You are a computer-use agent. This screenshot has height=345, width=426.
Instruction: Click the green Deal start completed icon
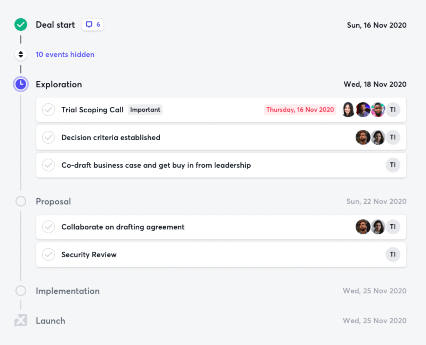(x=21, y=25)
